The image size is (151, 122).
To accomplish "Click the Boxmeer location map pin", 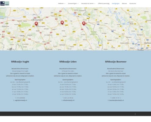I will tap(84, 23).
